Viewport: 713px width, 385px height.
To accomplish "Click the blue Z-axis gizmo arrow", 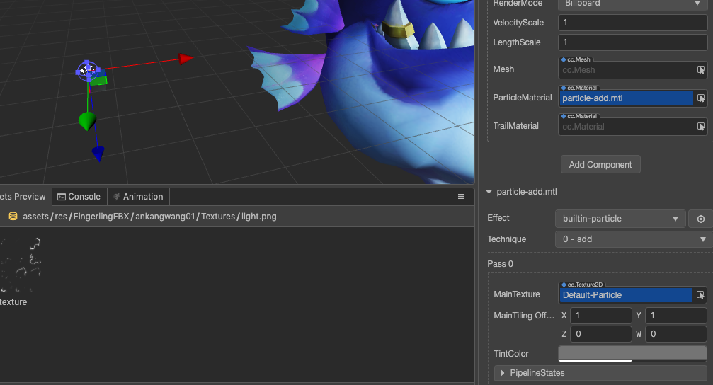I will coord(98,154).
